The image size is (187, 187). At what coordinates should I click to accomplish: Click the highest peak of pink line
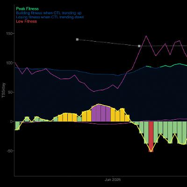pyautogui.click(x=146, y=36)
